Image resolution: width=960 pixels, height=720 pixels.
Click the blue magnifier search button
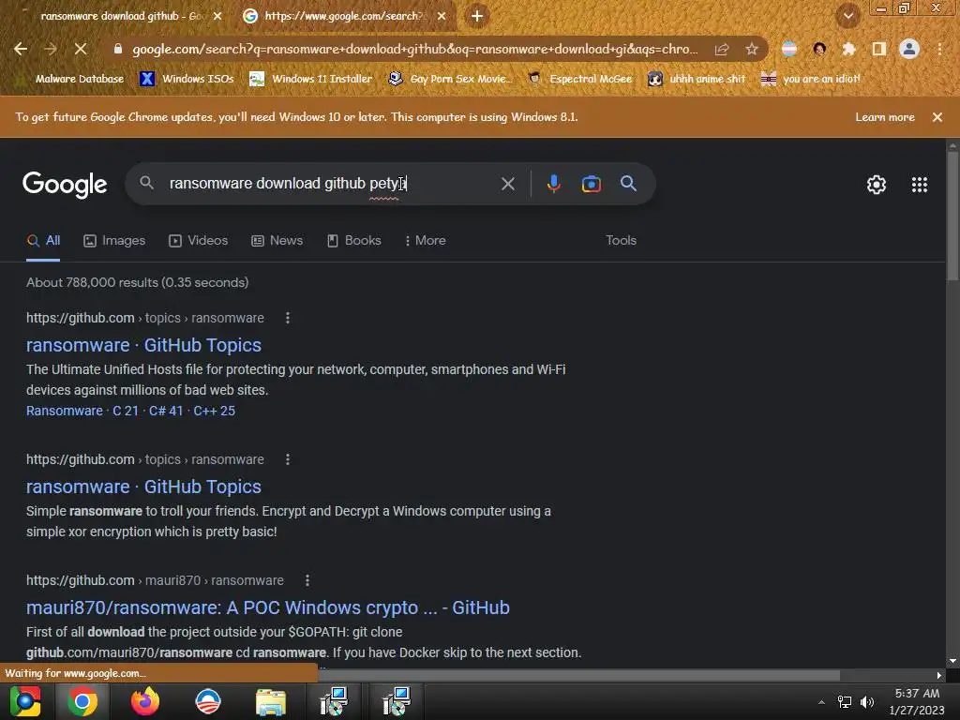pyautogui.click(x=628, y=183)
